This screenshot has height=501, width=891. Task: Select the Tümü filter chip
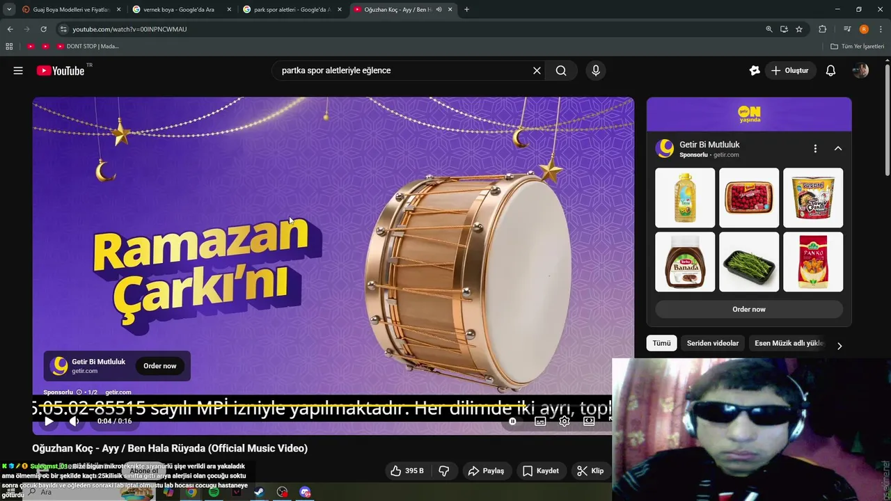(x=661, y=343)
